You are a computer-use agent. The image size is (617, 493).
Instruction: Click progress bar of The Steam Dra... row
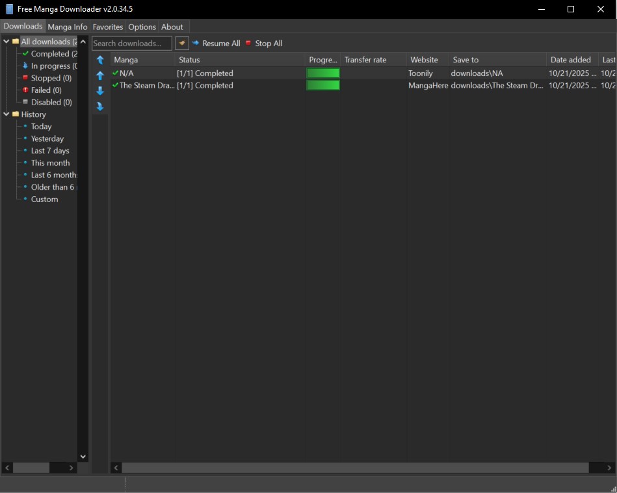[x=323, y=85]
